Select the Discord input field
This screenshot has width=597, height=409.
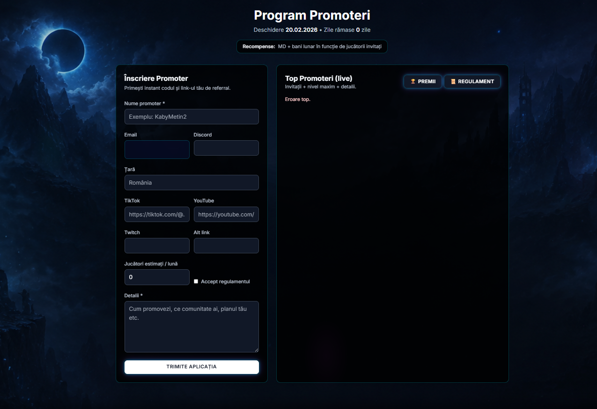[x=226, y=148]
